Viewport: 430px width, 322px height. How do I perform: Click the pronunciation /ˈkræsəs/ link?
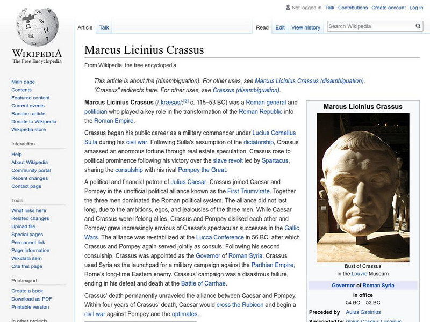click(169, 103)
